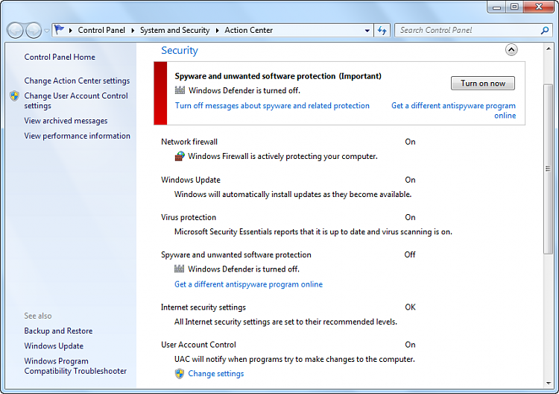Screen dimensions: 559x394
Task: Collapse the Security section chevron
Action: tap(511, 49)
